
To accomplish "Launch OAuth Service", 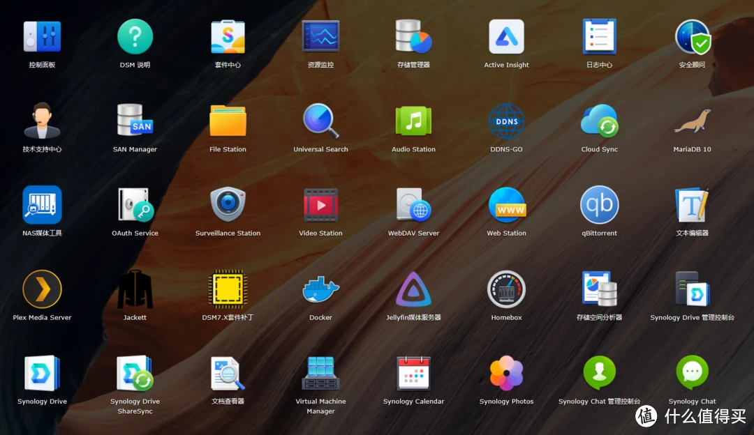I will (135, 205).
